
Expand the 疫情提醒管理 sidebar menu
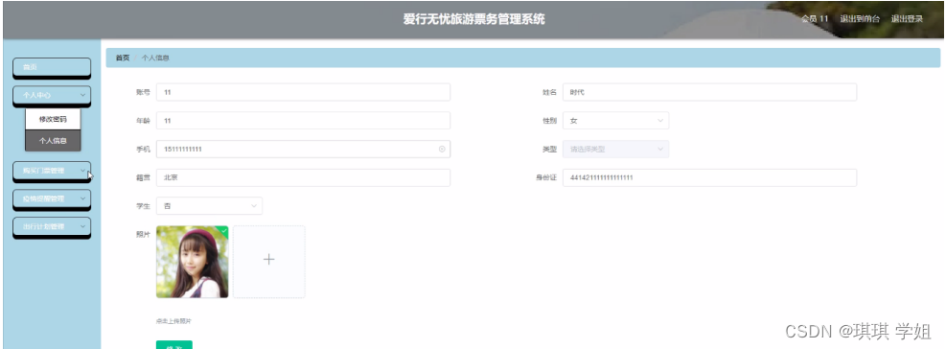[52, 198]
